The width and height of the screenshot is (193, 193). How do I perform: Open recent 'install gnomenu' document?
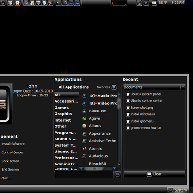(x=140, y=121)
